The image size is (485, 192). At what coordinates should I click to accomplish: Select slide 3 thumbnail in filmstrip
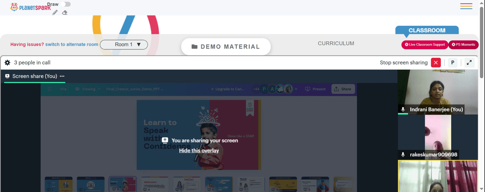tap(123, 184)
